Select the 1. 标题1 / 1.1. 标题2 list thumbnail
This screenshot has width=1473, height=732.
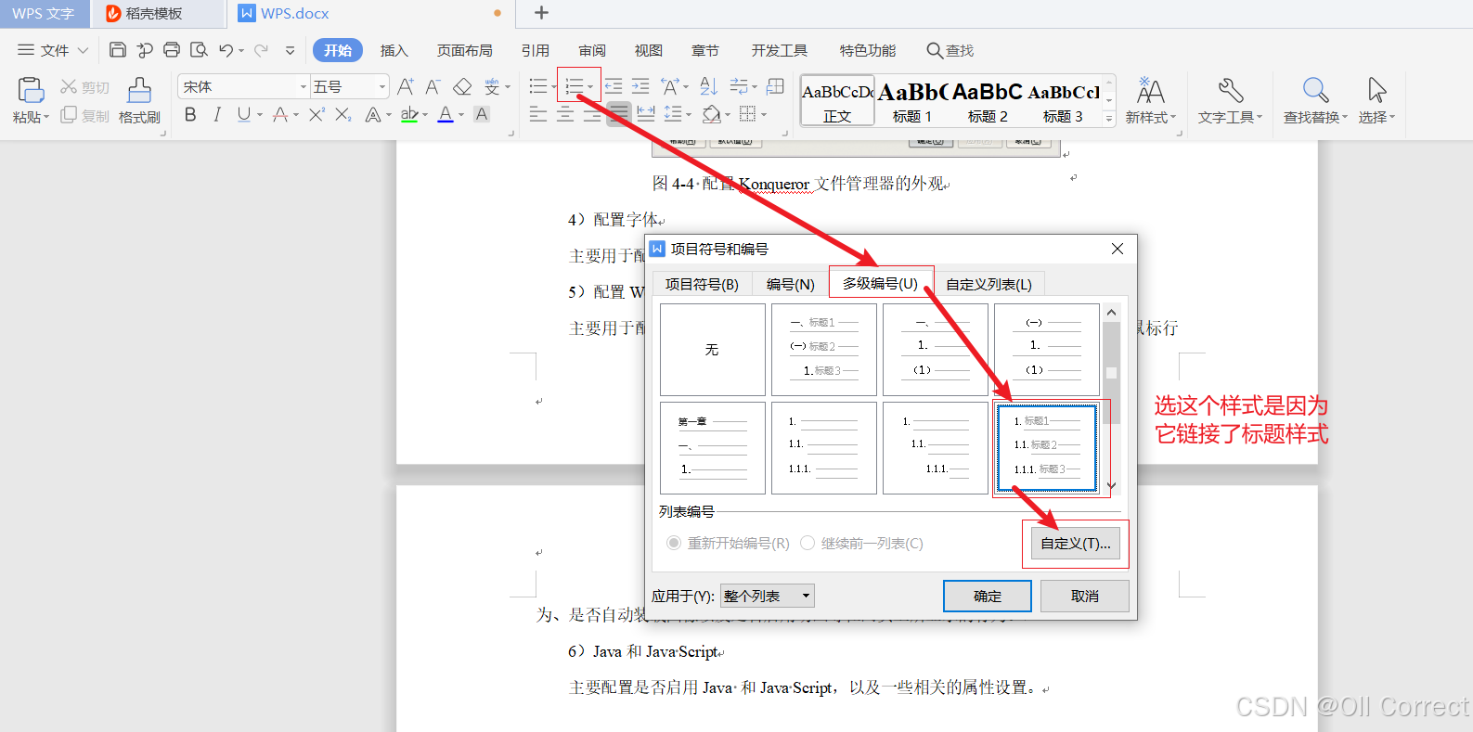(1047, 448)
